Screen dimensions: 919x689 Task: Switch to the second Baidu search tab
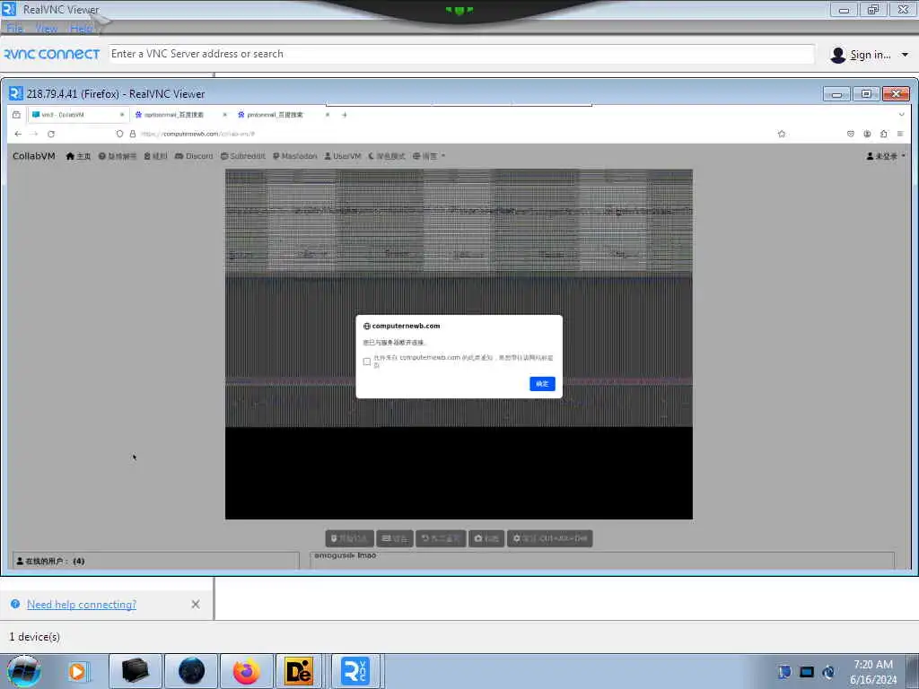276,115
